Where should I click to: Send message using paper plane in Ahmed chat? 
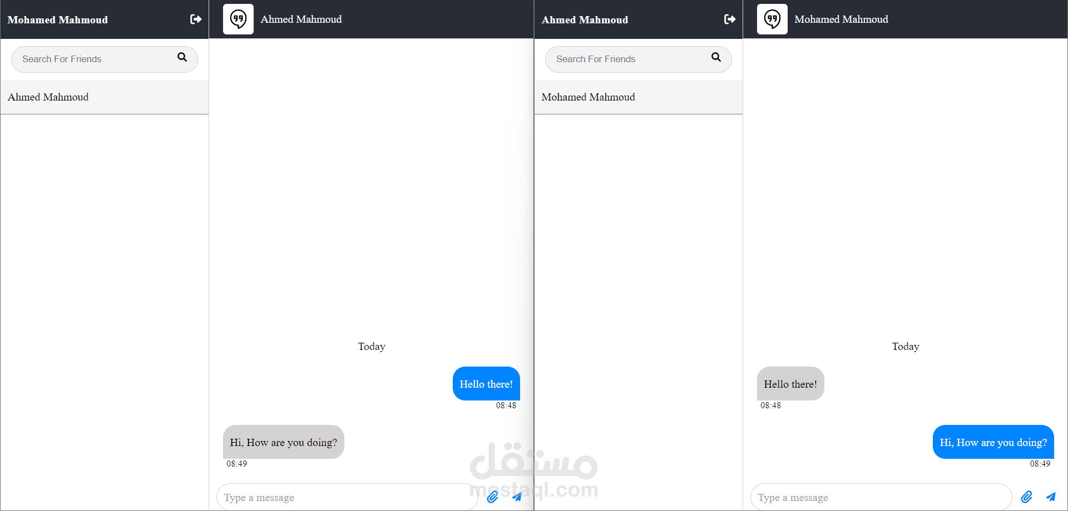517,497
